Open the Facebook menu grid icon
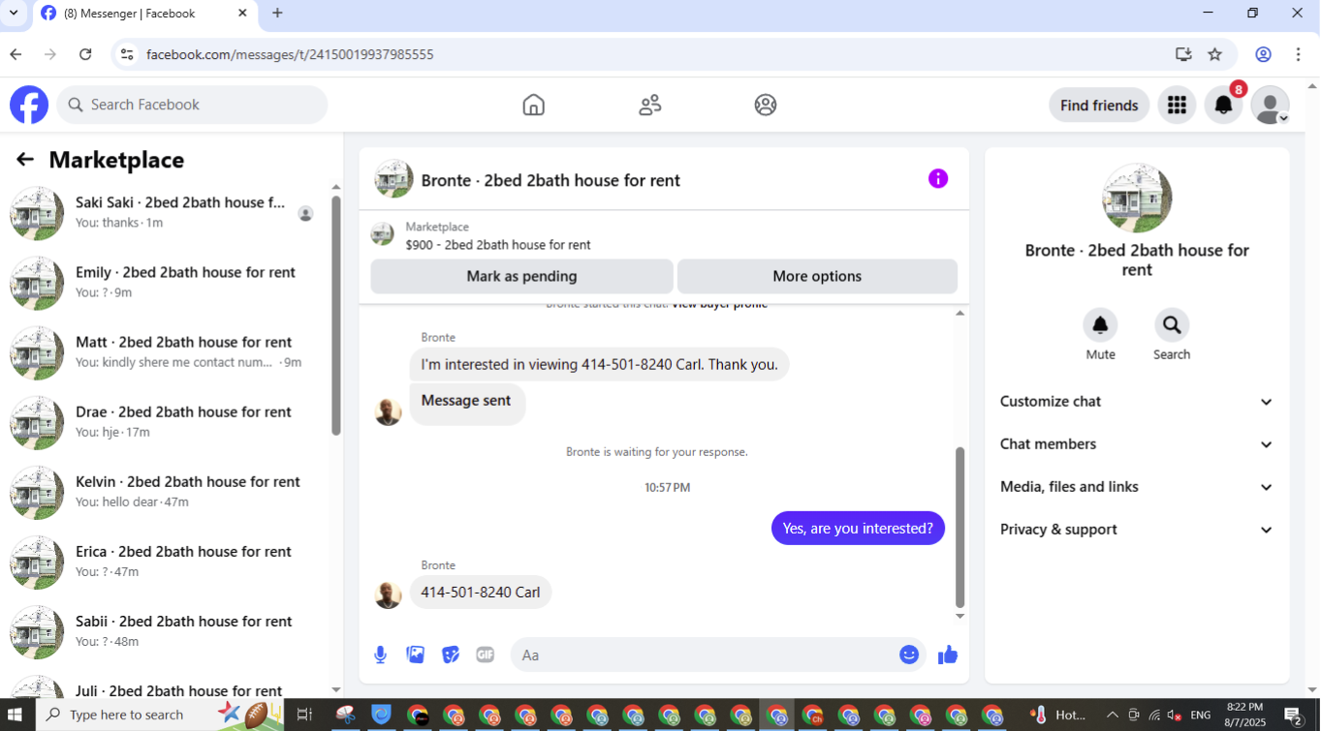 (x=1177, y=105)
